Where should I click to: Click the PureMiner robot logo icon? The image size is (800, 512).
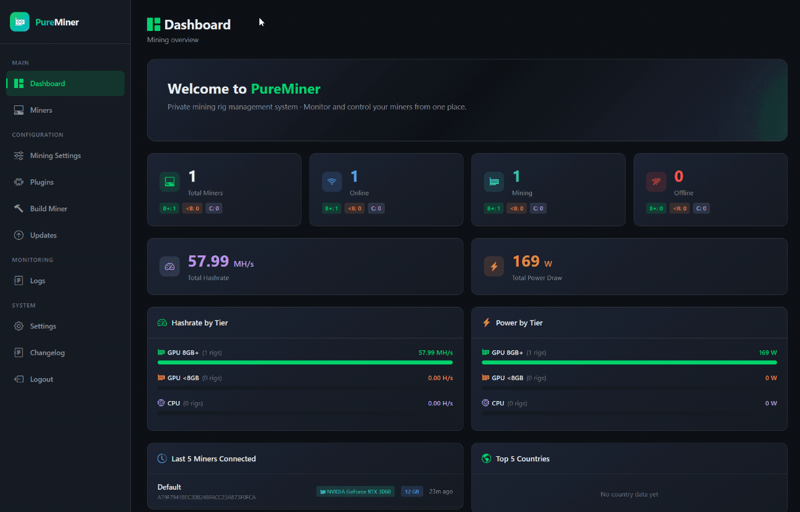[x=20, y=22]
